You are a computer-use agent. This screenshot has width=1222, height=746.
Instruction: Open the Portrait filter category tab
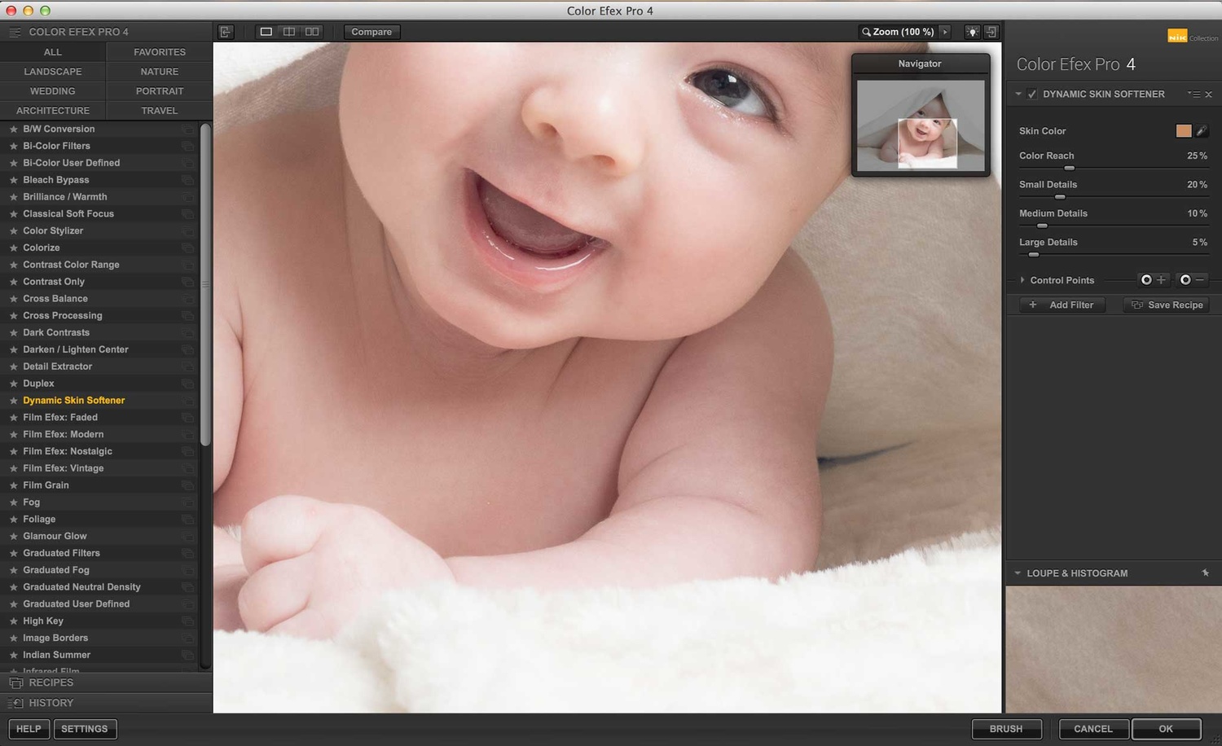coord(159,91)
